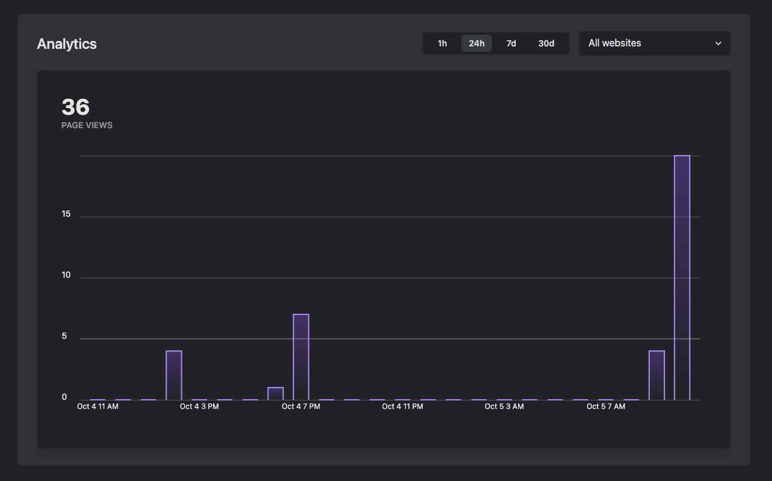Click the 7-view bar at Oct 4 7 PM
This screenshot has width=772, height=481.
(x=301, y=357)
